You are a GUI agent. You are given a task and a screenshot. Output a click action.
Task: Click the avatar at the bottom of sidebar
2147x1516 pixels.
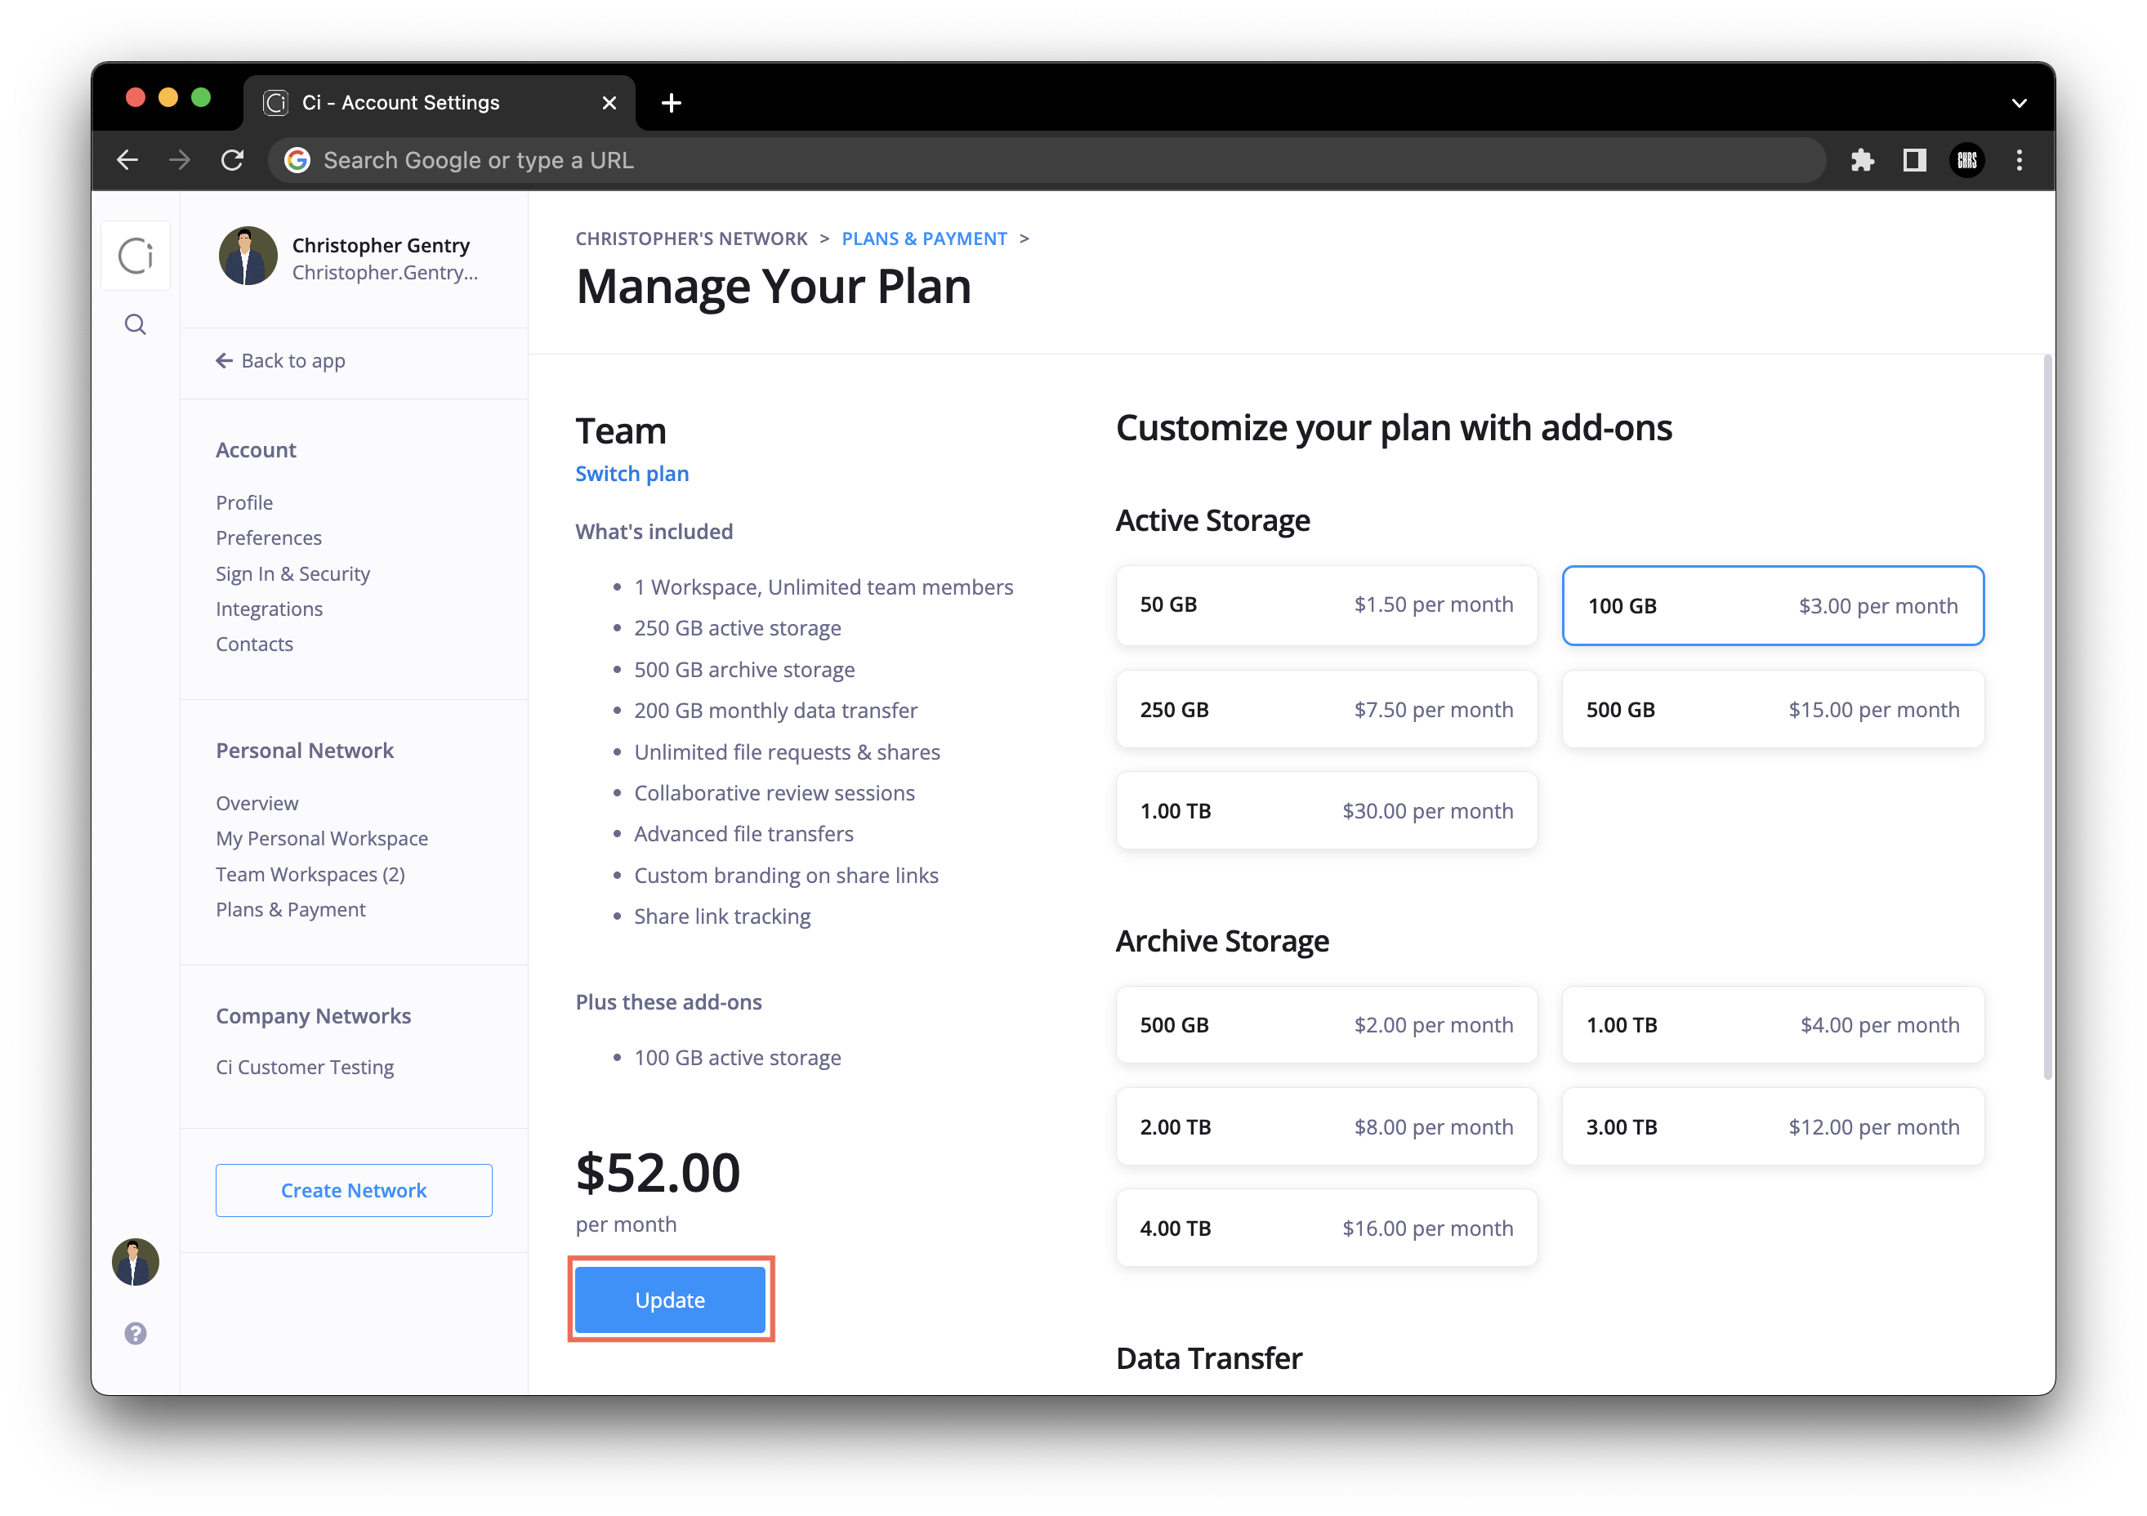click(x=136, y=1262)
